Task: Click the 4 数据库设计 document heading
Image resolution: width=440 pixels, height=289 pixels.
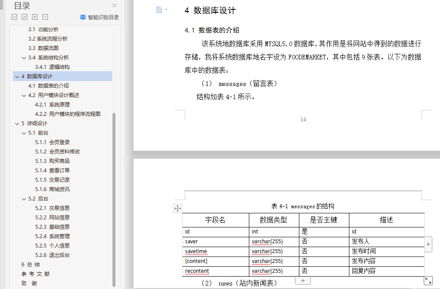Action: pos(210,11)
